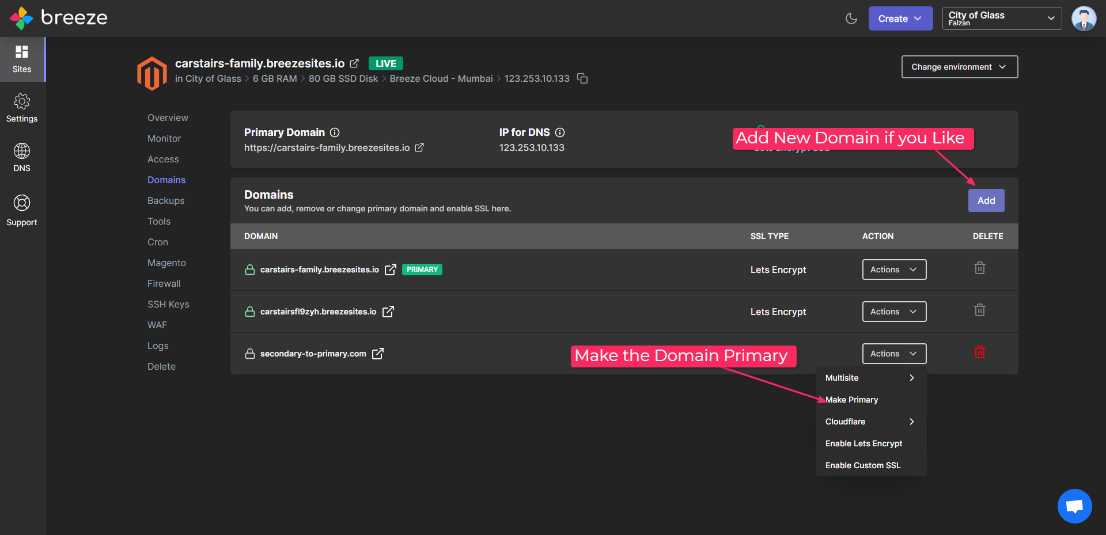
Task: Click the carstairsfl9zyh.breezesites.io domain name
Action: (x=318, y=312)
